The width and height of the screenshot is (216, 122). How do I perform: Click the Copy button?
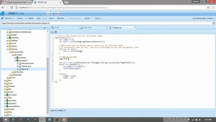tap(38, 18)
